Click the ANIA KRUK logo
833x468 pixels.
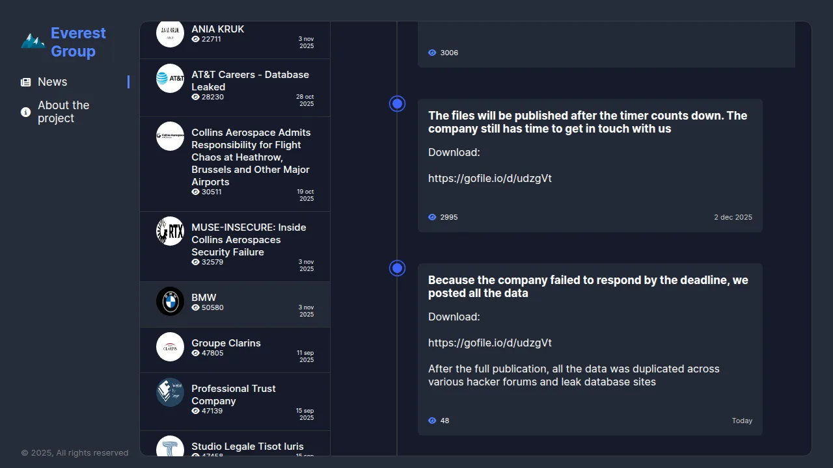pyautogui.click(x=170, y=33)
